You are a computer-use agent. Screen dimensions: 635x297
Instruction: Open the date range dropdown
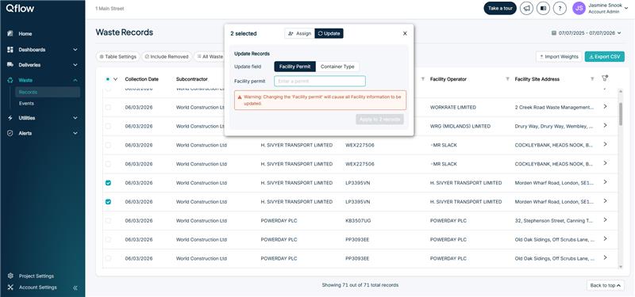click(x=586, y=33)
